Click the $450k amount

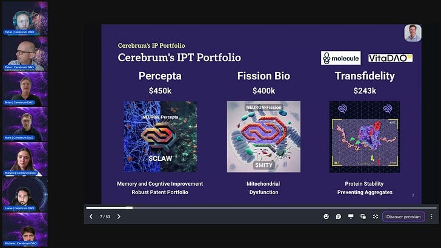[x=160, y=91]
